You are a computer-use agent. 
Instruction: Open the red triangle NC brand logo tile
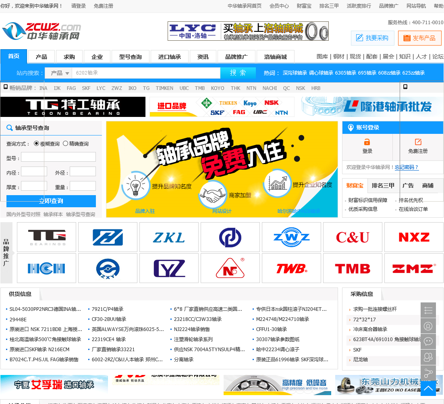click(x=230, y=268)
